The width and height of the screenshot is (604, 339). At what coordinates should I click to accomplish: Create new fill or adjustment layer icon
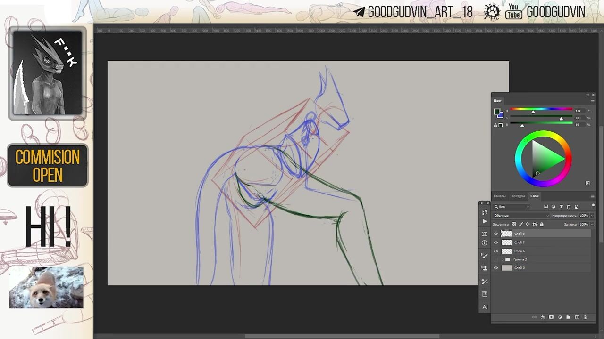560,317
